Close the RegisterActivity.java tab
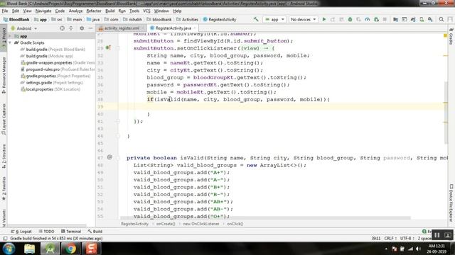Screen dimensions: 455x255 tap(195, 28)
